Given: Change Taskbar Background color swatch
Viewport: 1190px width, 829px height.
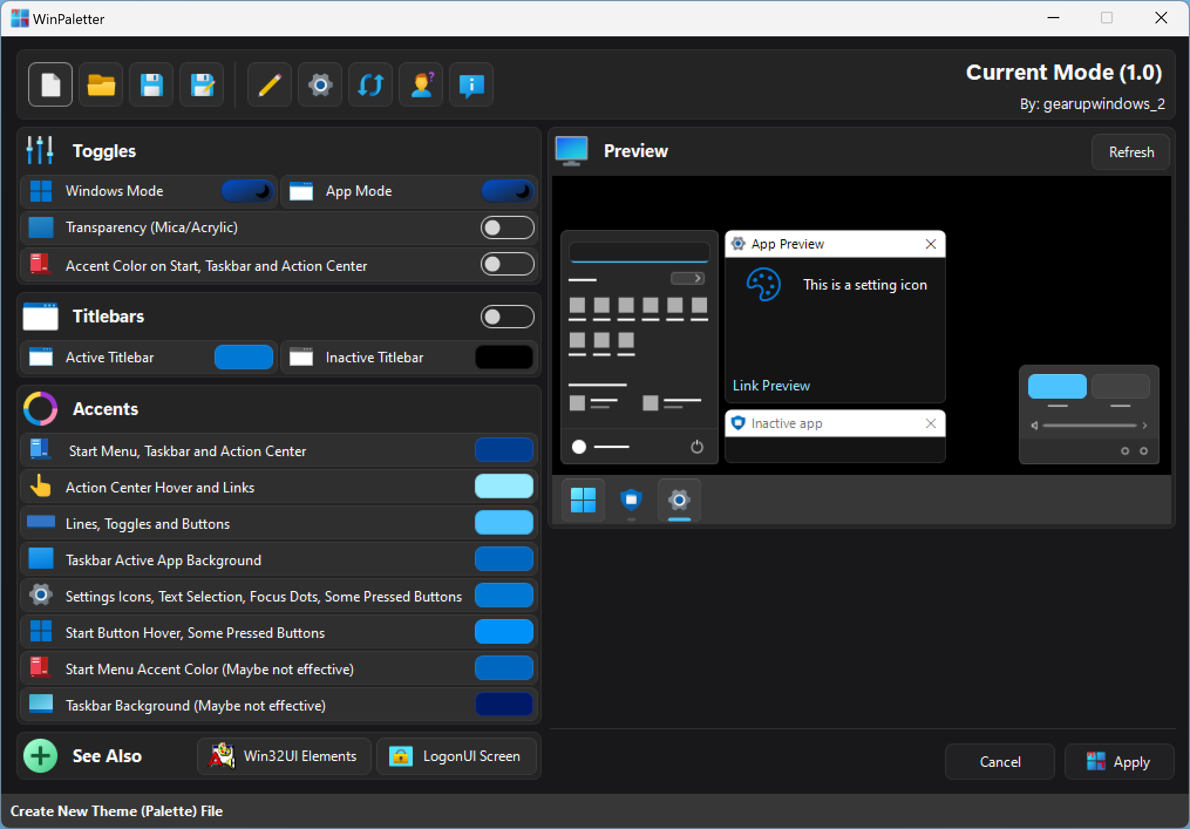Looking at the screenshot, I should pyautogui.click(x=504, y=705).
